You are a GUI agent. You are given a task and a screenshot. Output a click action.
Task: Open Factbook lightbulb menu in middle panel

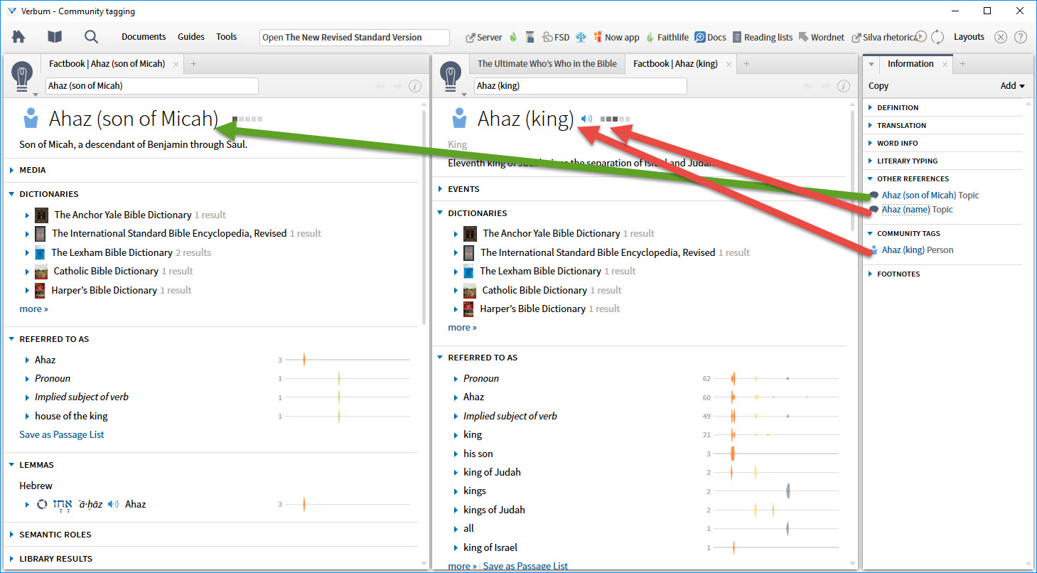tap(453, 77)
